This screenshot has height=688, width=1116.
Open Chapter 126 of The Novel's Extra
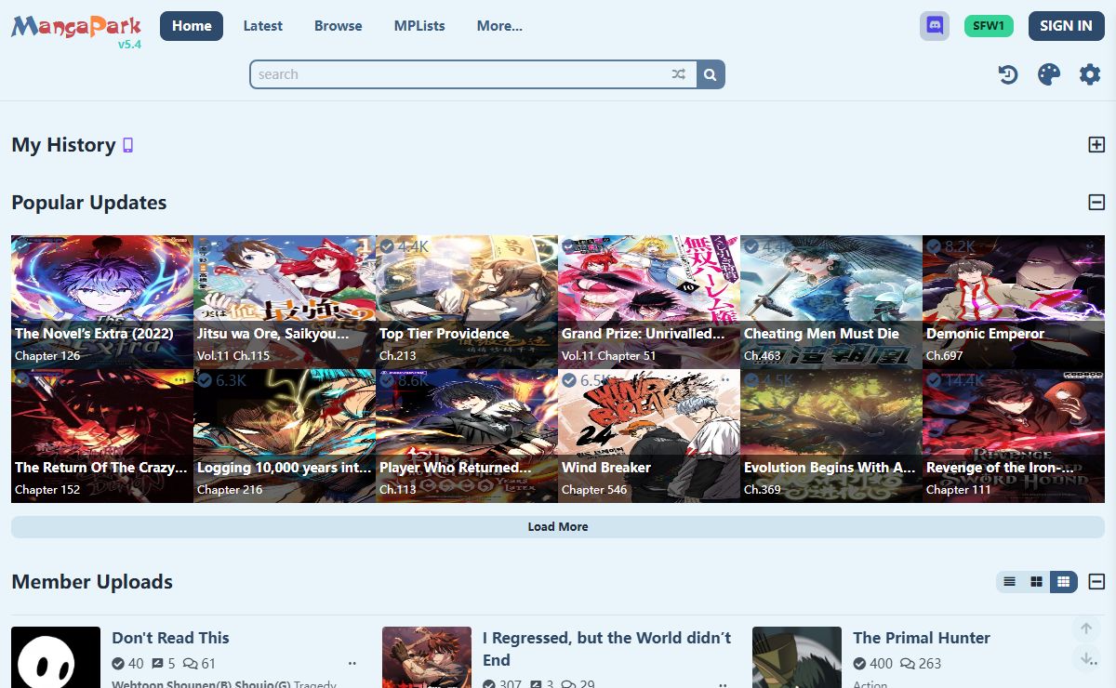click(47, 356)
